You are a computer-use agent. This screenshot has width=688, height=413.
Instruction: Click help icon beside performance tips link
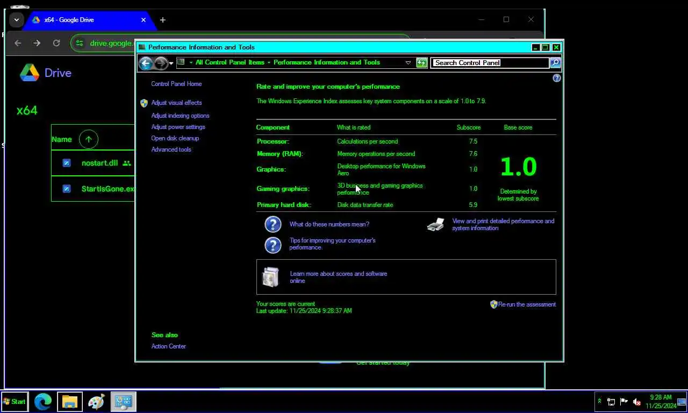click(x=273, y=245)
